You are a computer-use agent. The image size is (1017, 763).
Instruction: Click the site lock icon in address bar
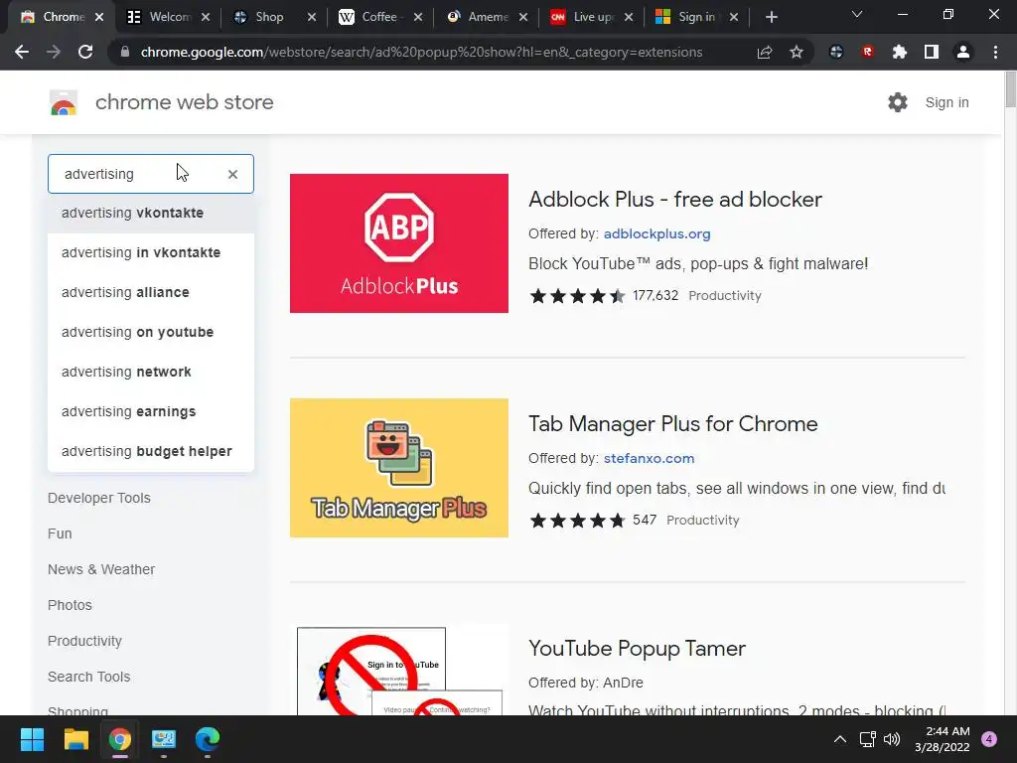pos(124,52)
